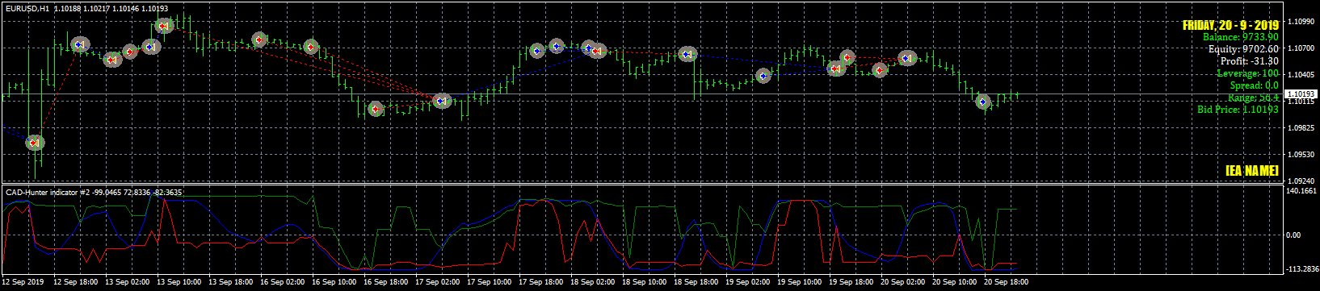The height and width of the screenshot is (291, 1320).
Task: Click the 12 Sep 18:00 time label
Action: click(x=76, y=282)
